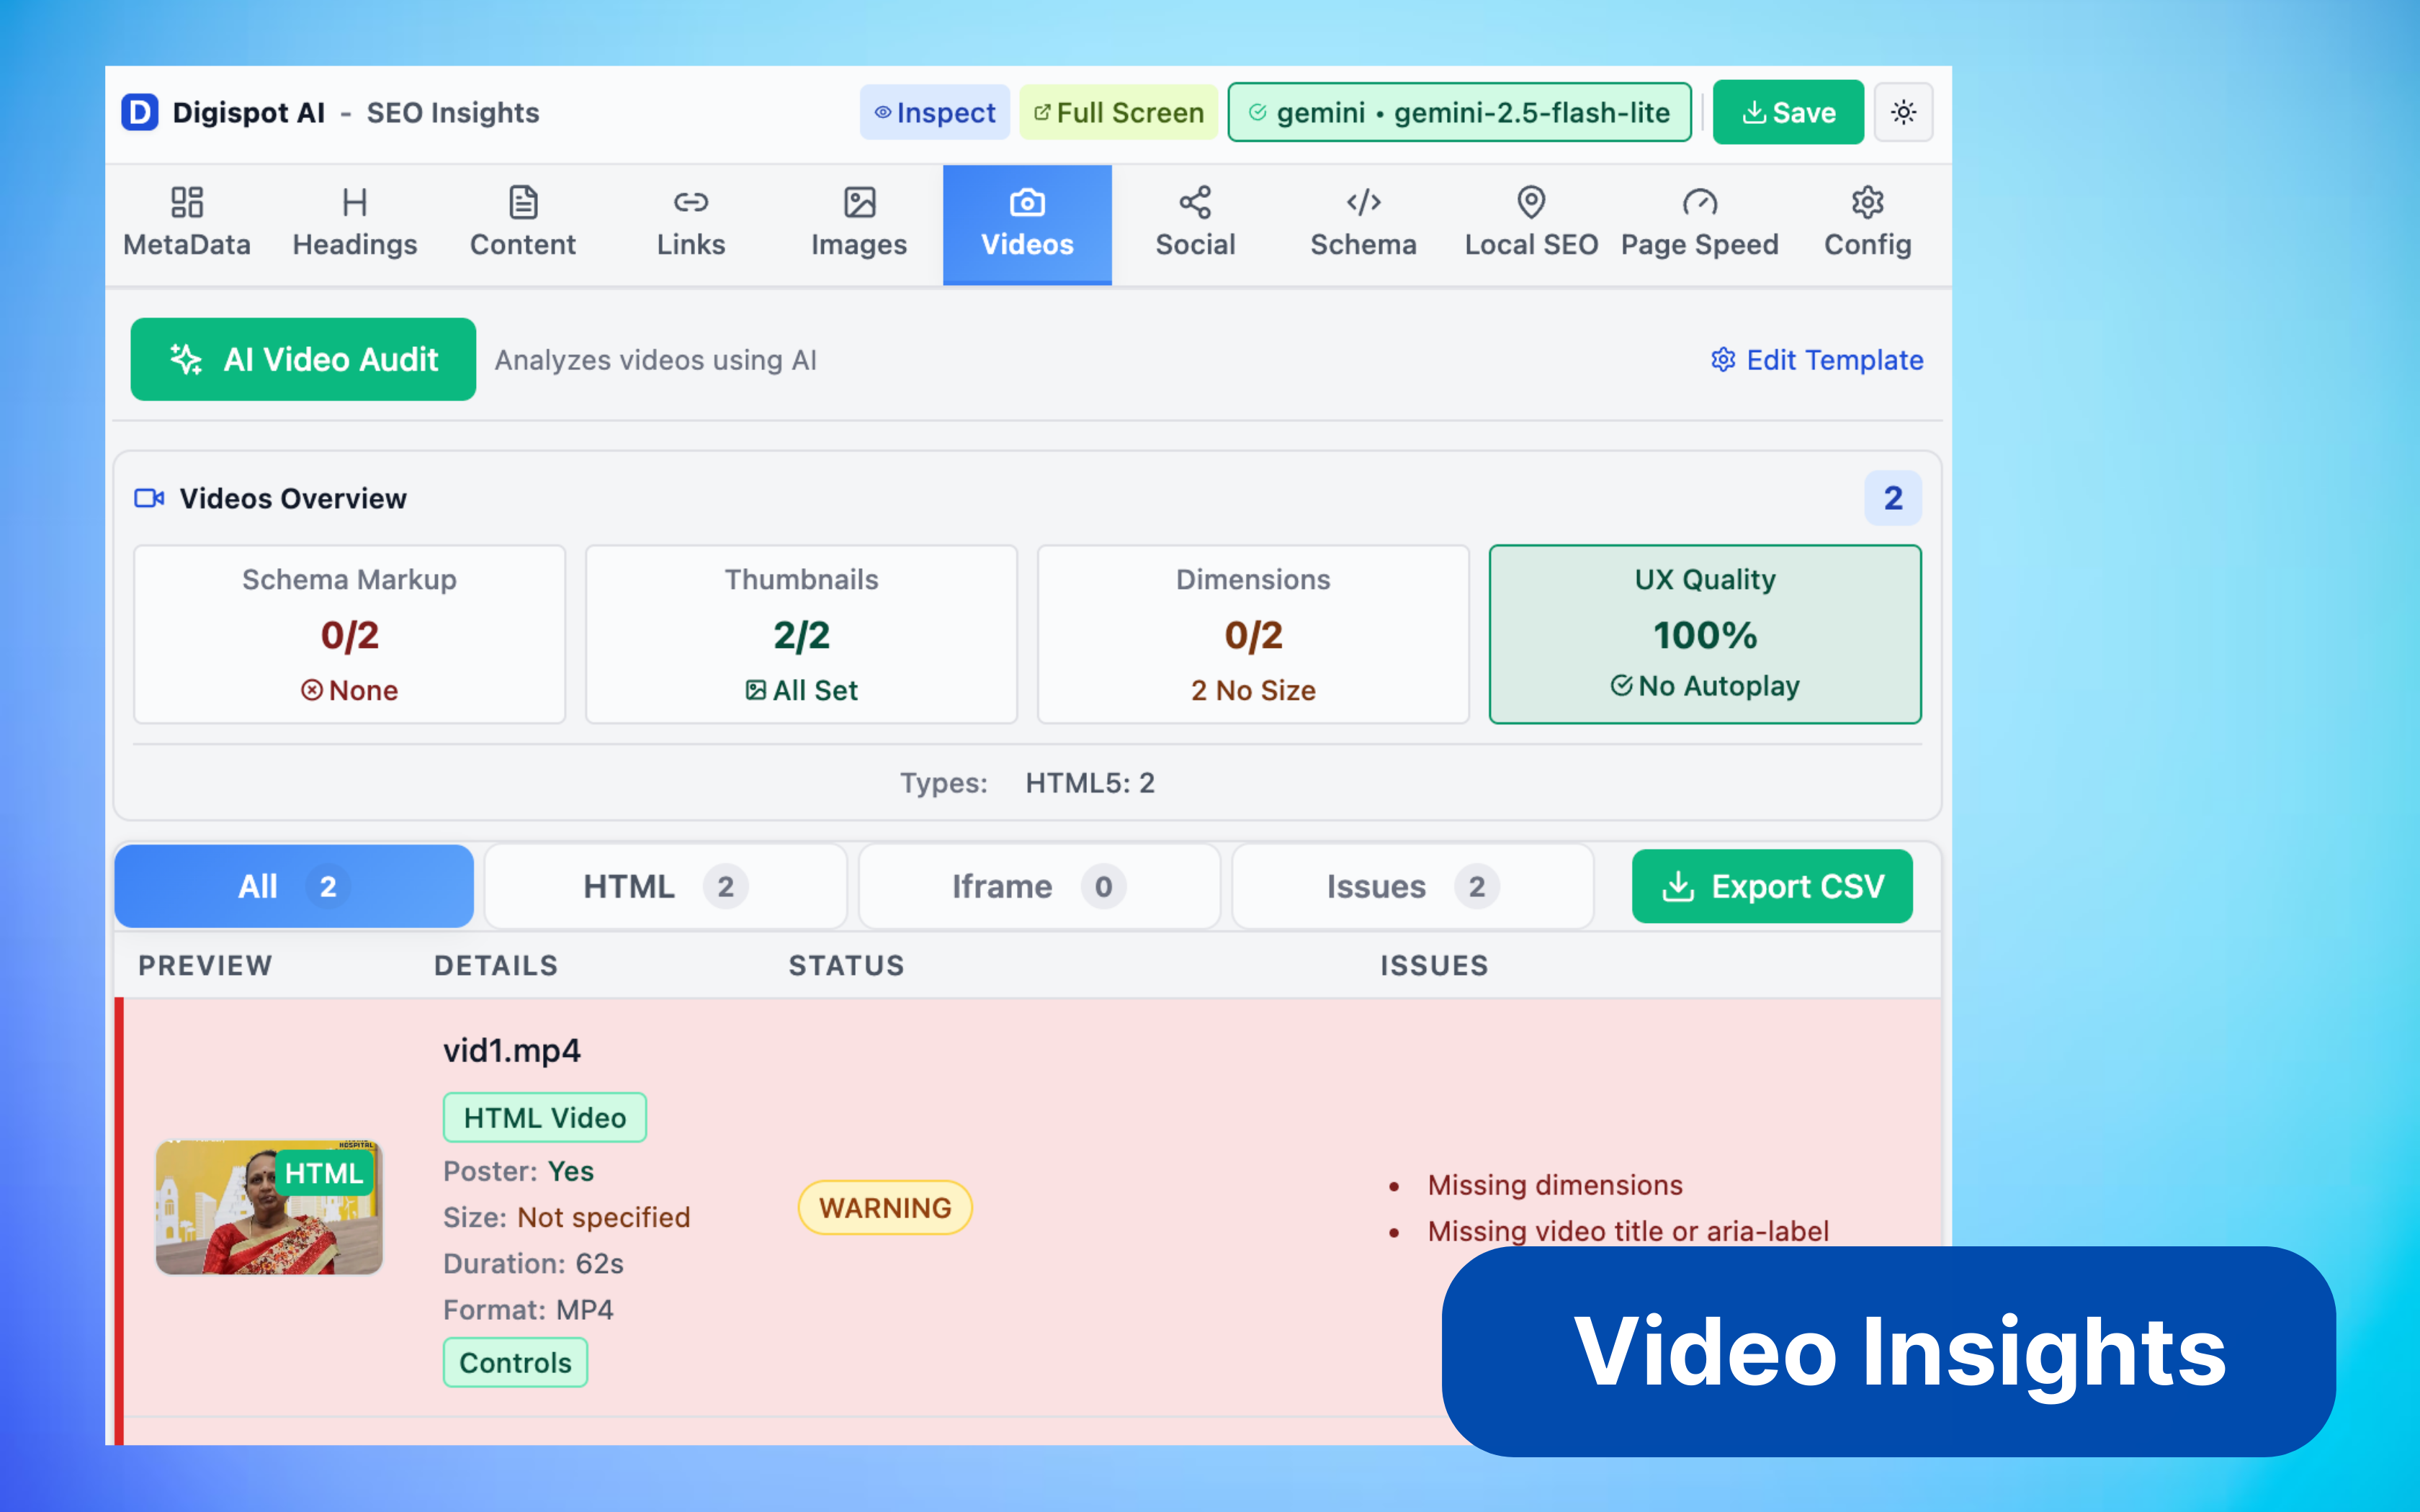The width and height of the screenshot is (2420, 1512).
Task: Check the Links report
Action: coord(690,223)
